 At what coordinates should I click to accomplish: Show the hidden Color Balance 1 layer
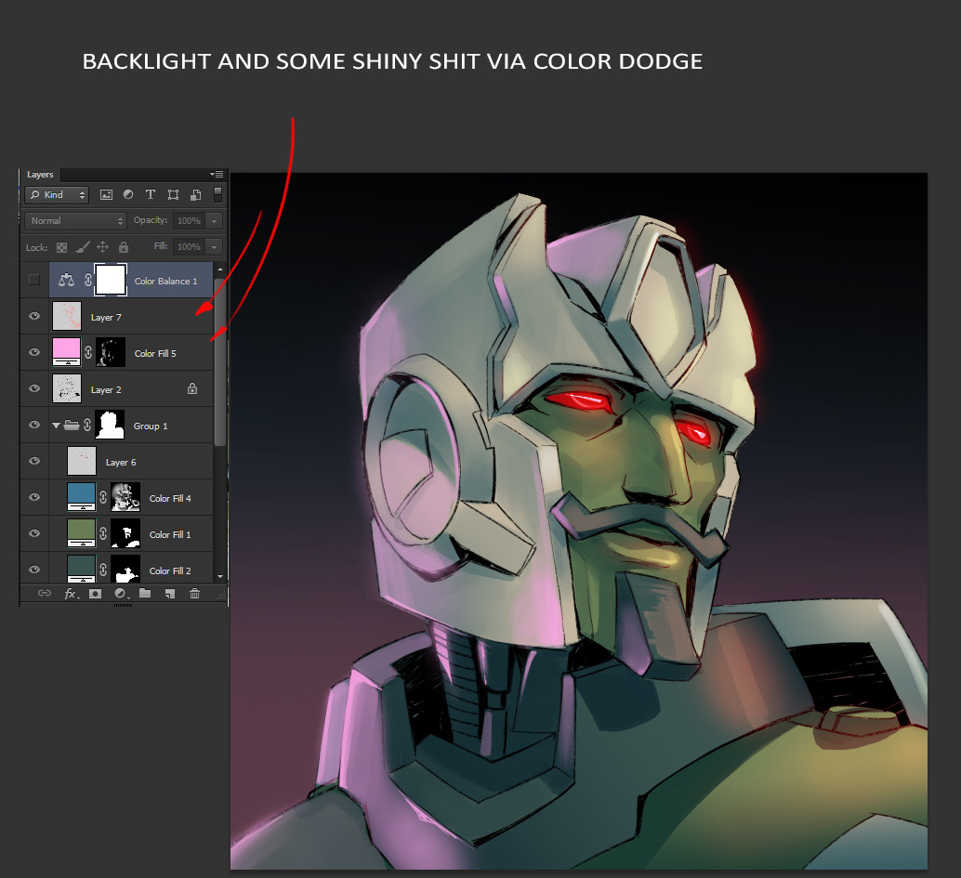(34, 280)
